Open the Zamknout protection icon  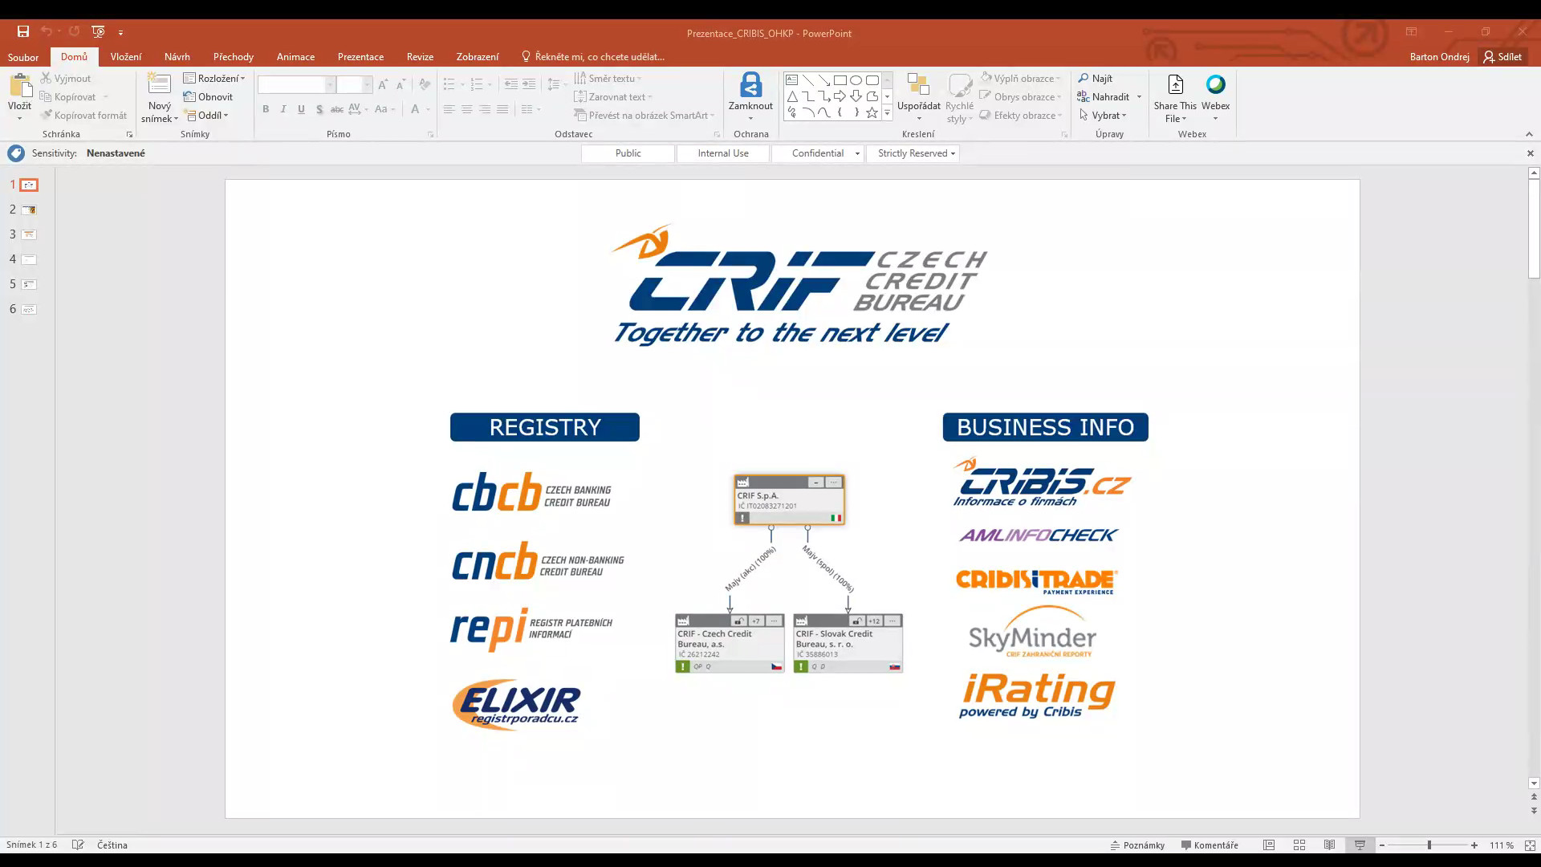click(750, 85)
